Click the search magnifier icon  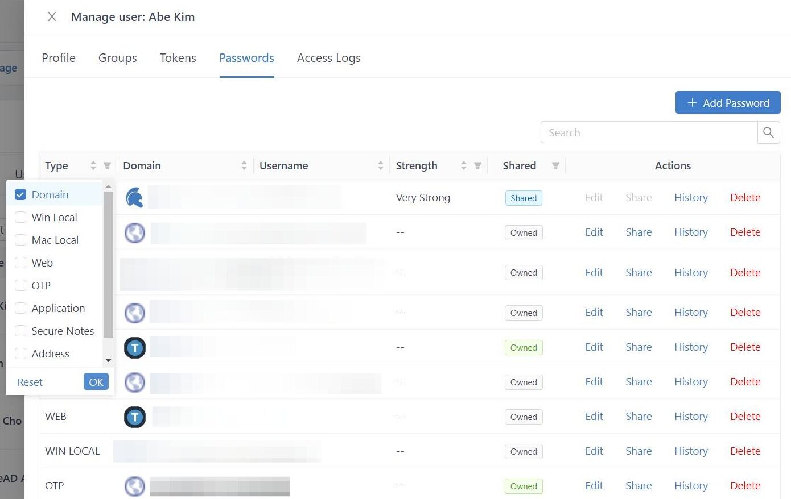point(768,132)
